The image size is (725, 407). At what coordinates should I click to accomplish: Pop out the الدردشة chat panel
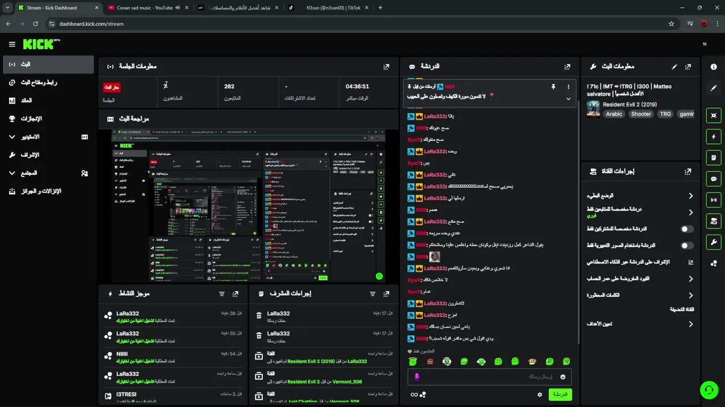pyautogui.click(x=567, y=66)
